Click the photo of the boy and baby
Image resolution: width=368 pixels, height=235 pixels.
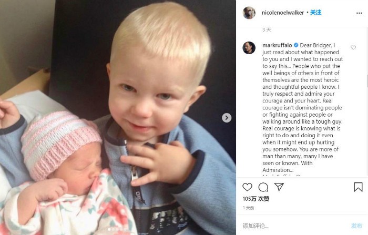[118, 117]
